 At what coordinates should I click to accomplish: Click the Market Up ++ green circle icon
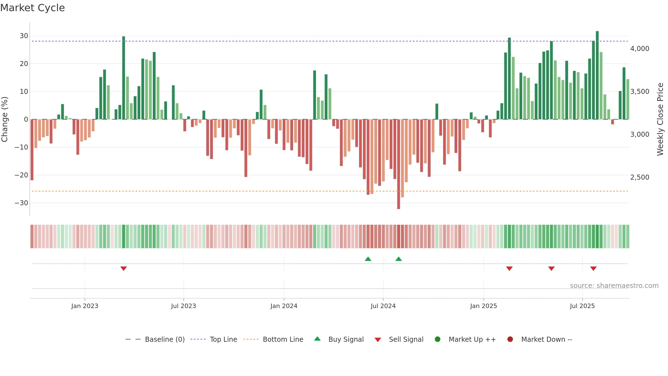coord(438,339)
